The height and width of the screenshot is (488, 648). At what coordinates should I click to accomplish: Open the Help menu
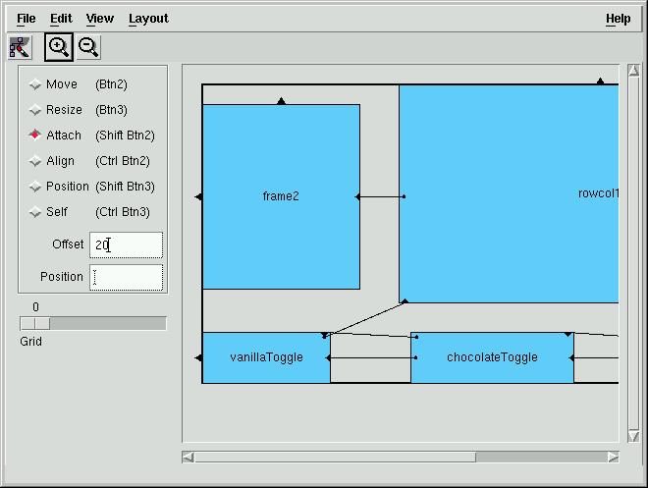[619, 19]
